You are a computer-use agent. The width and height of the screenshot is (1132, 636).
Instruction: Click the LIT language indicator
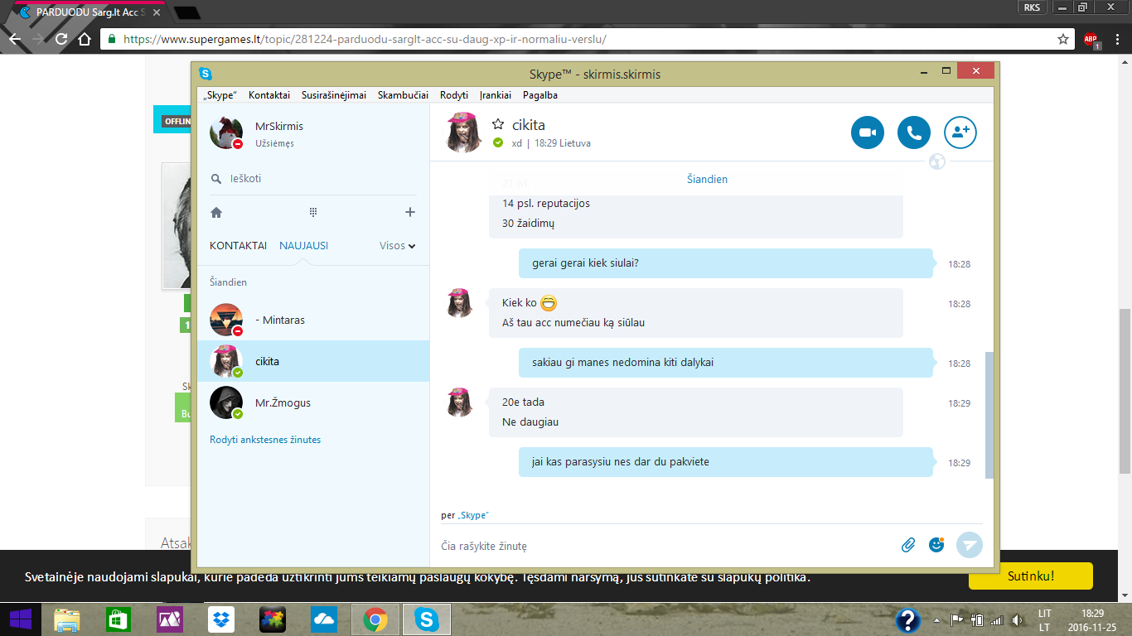pyautogui.click(x=1045, y=614)
